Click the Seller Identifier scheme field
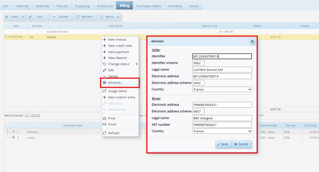The image size is (319, 172). tap(198, 63)
